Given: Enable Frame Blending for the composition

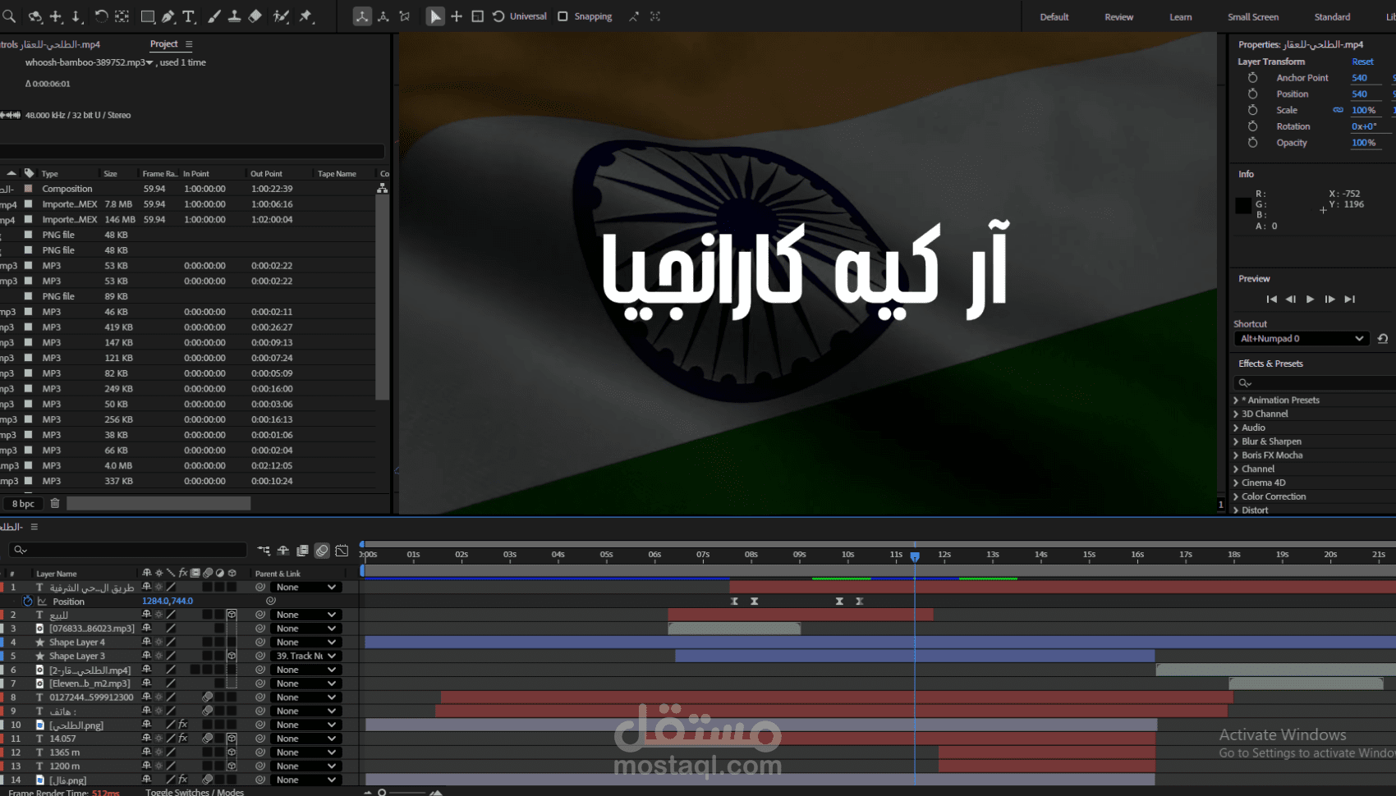Looking at the screenshot, I should 302,551.
